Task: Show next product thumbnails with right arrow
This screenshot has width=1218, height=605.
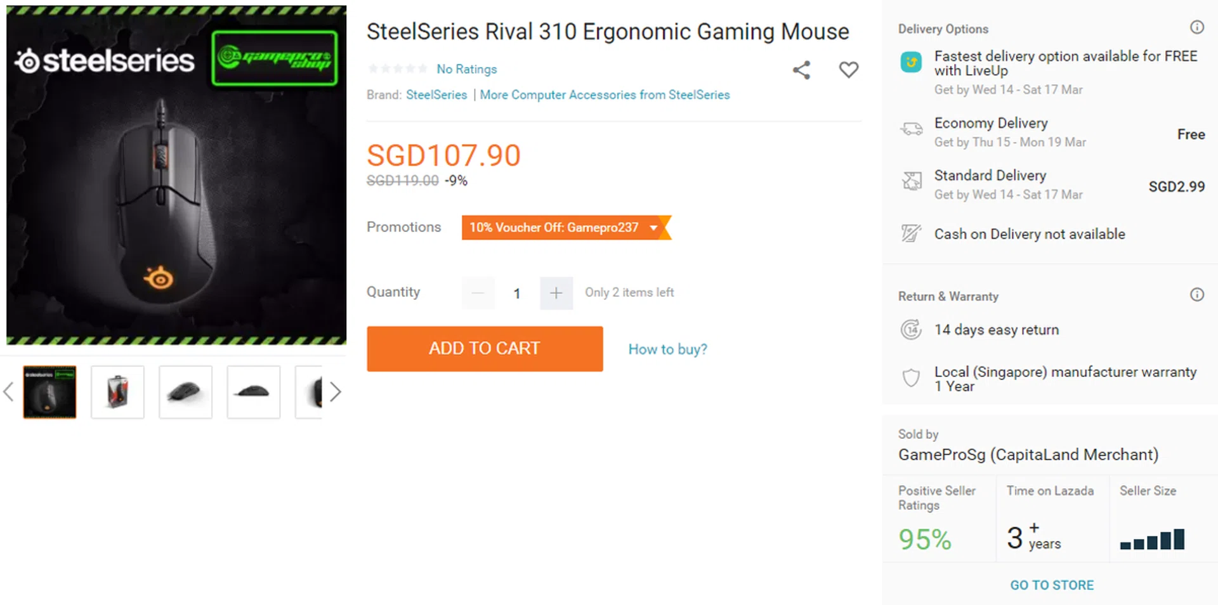Action: [x=336, y=392]
